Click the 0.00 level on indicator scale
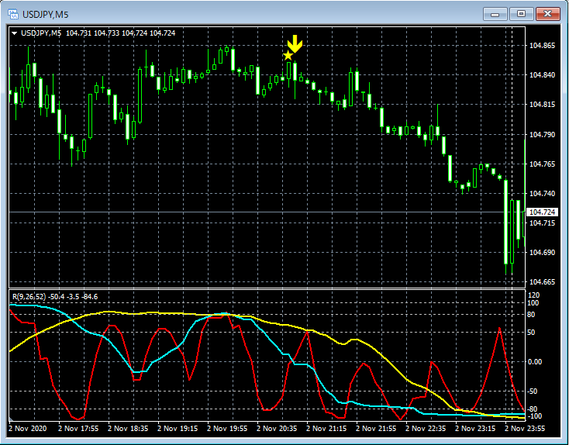The height and width of the screenshot is (445, 569). point(535,362)
